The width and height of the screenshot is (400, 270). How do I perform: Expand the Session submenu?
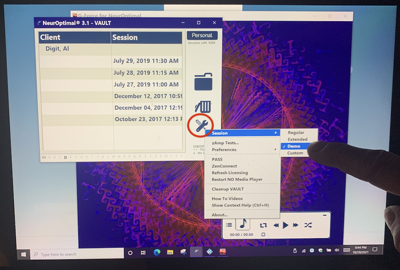pos(242,133)
